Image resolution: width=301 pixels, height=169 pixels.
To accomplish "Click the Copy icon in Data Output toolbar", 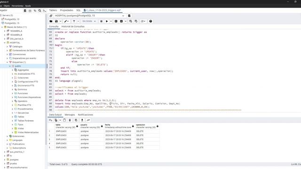I will (x=56, y=120).
